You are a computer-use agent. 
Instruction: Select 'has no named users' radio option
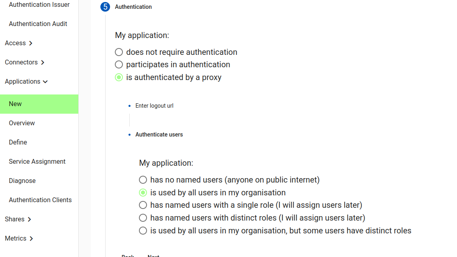(x=143, y=180)
